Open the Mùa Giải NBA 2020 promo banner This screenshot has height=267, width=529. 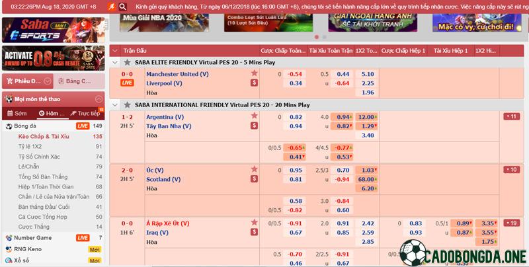click(164, 22)
